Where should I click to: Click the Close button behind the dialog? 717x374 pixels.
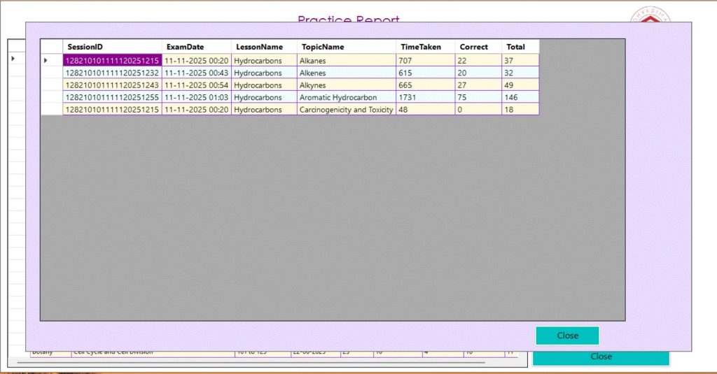tap(601, 358)
